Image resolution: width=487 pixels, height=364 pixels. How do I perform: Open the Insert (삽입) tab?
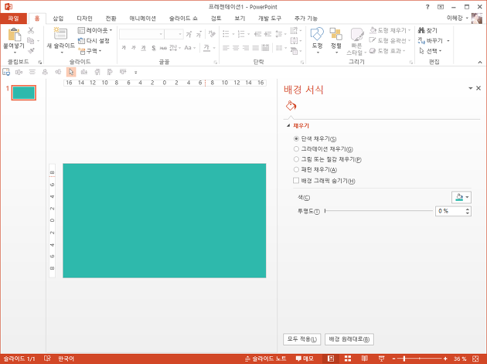58,19
